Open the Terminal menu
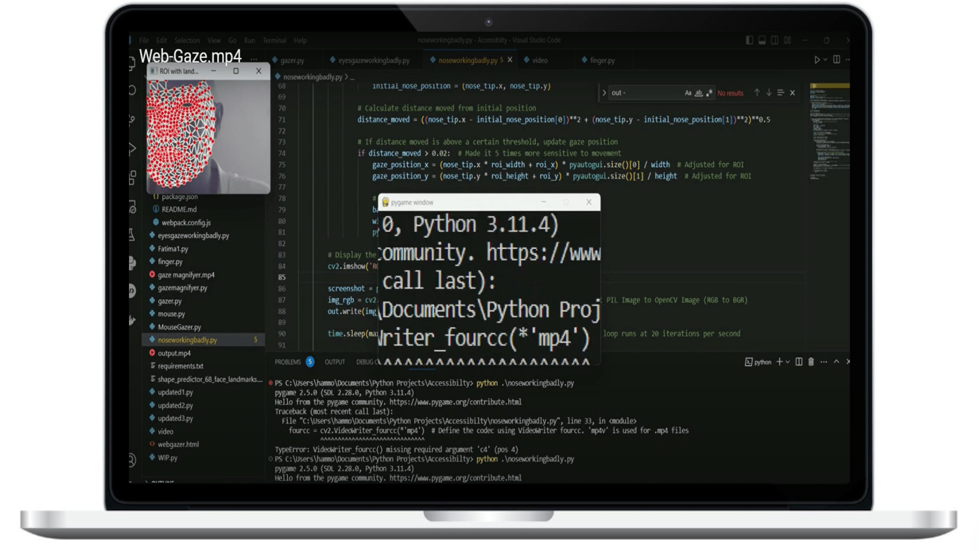 point(274,40)
